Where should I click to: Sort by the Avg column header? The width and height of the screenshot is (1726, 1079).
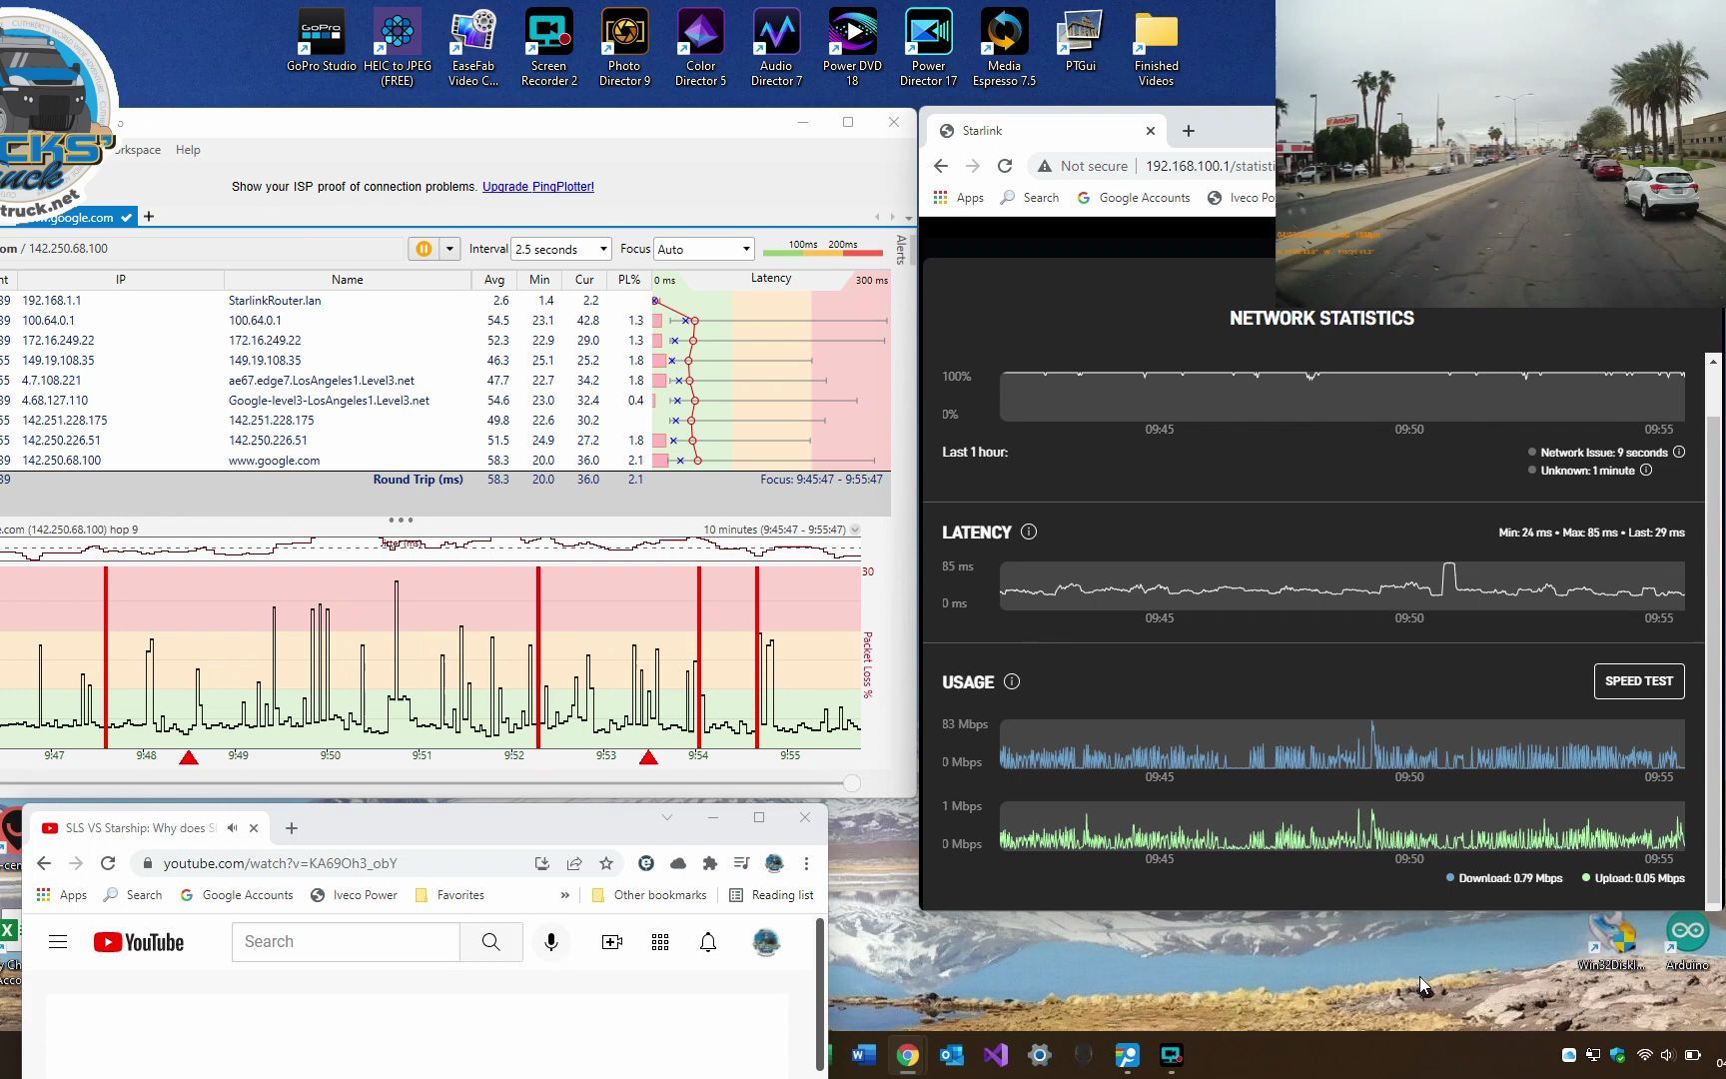(x=493, y=280)
